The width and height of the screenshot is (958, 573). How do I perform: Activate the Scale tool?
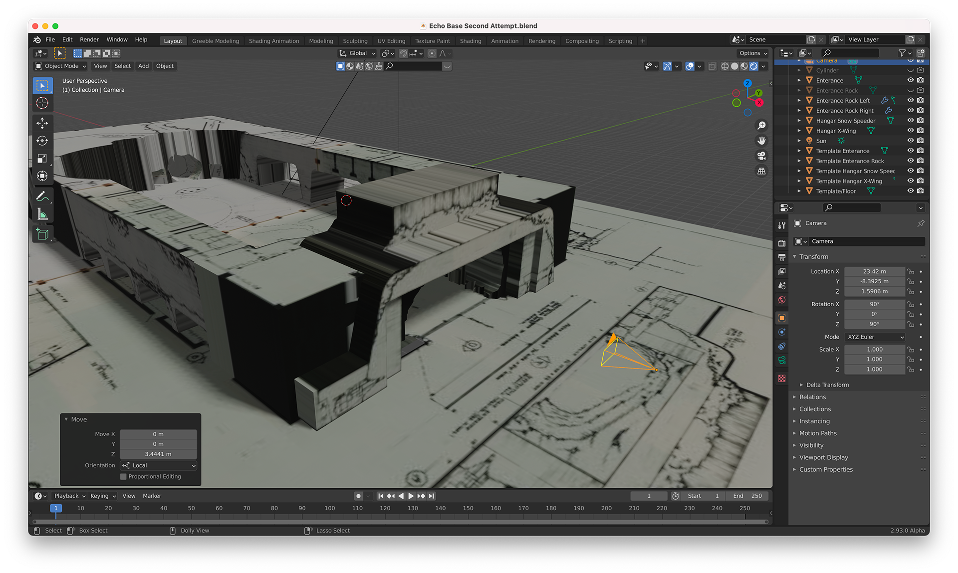click(42, 158)
